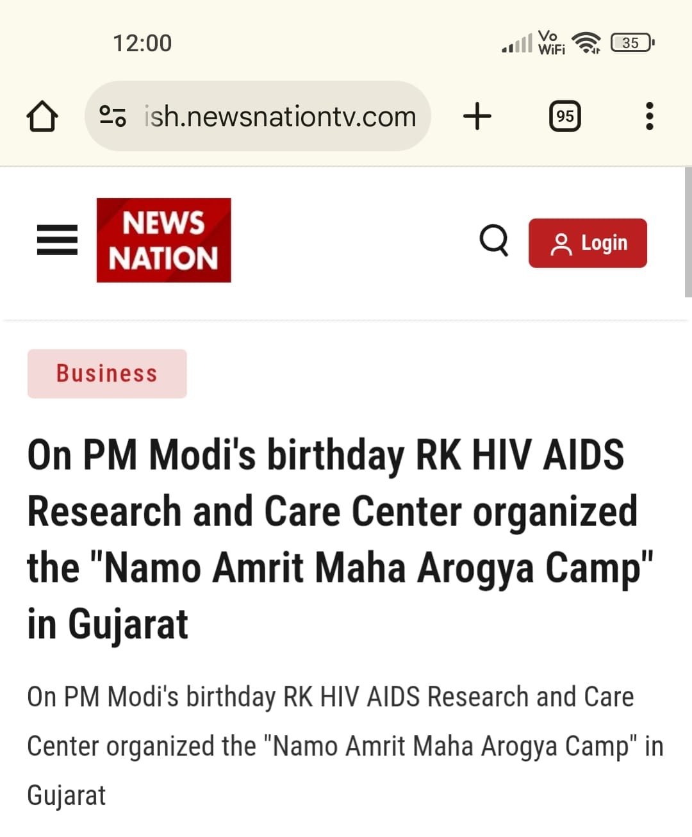Tap the browser home icon
The height and width of the screenshot is (837, 692).
pos(42,117)
